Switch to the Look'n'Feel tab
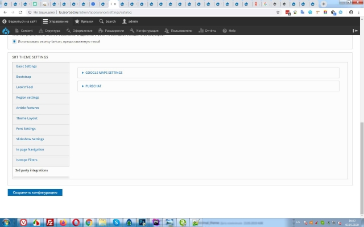Viewport: 364px width, 227px height. click(x=24, y=87)
